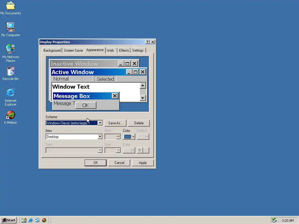Select the Recycle Bin desktop icon
This screenshot has height=224, width=299.
(11, 73)
